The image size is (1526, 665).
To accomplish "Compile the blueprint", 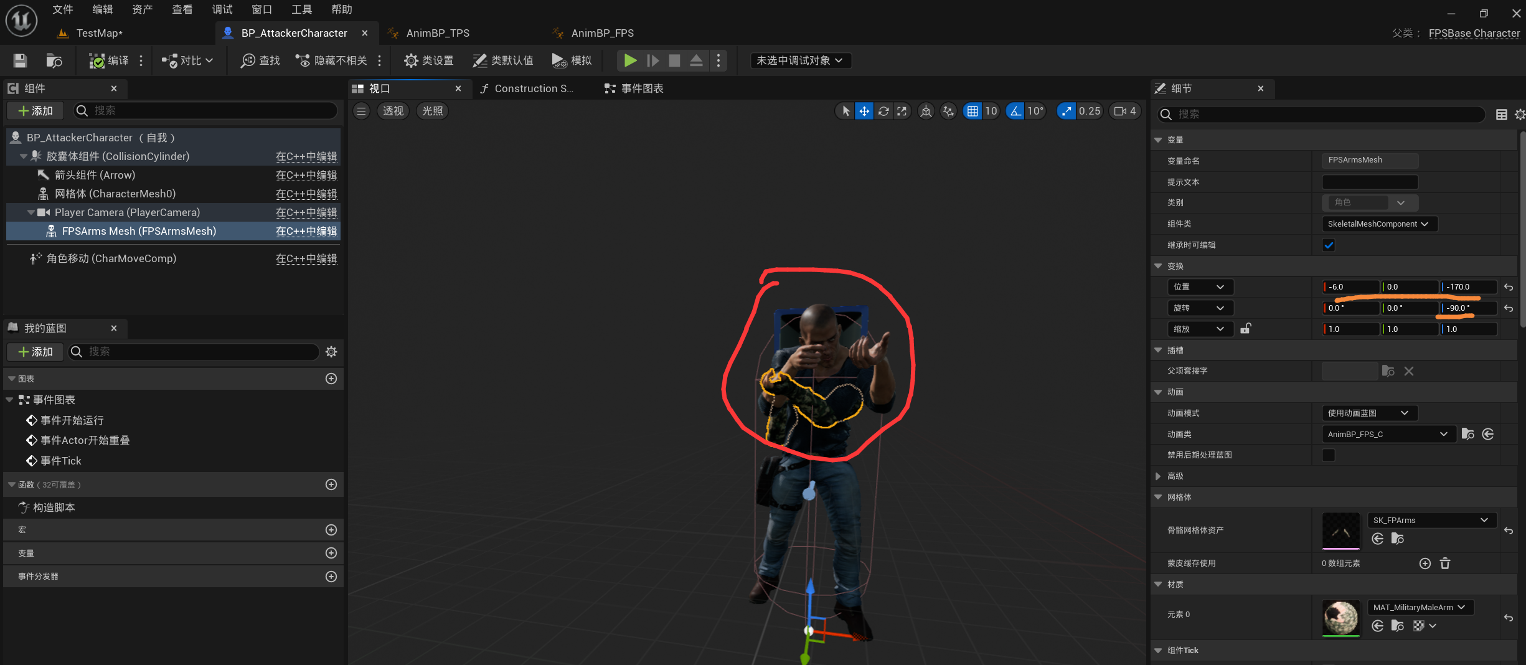I will [109, 60].
